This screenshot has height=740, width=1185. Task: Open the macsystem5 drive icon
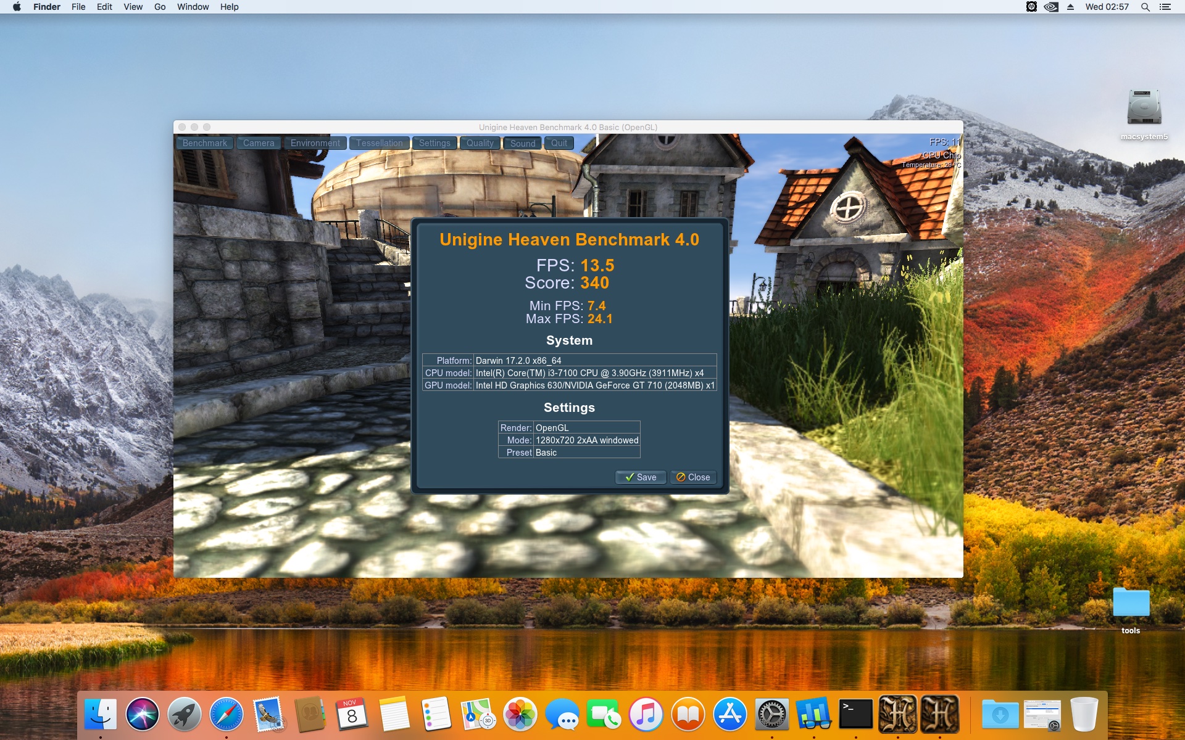pos(1144,109)
